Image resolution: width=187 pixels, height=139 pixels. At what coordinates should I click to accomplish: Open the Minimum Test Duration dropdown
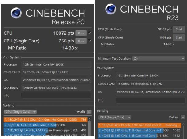point(159,58)
